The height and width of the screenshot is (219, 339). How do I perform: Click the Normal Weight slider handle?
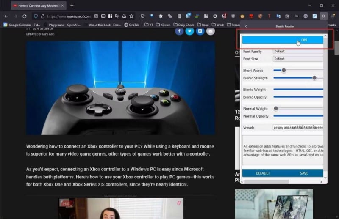pyautogui.click(x=276, y=109)
